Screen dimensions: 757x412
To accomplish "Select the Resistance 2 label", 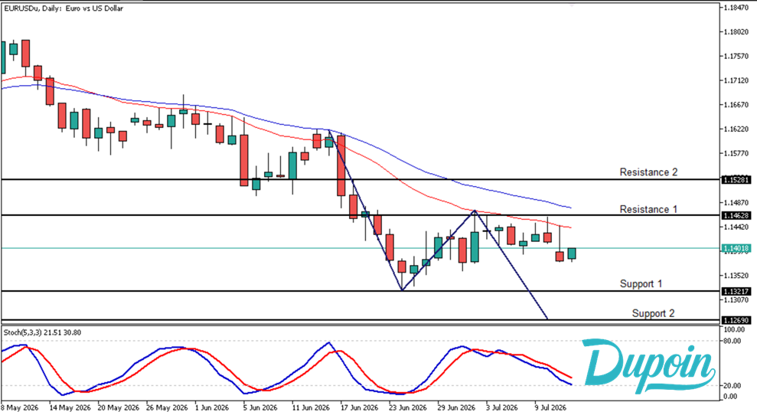I will 648,172.
